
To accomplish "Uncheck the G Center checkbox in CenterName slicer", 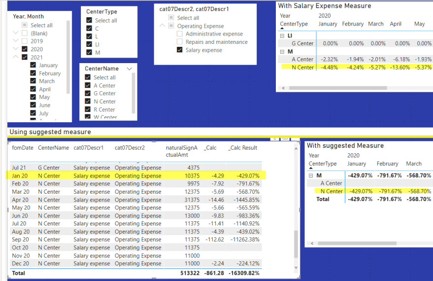I will pos(88,93).
